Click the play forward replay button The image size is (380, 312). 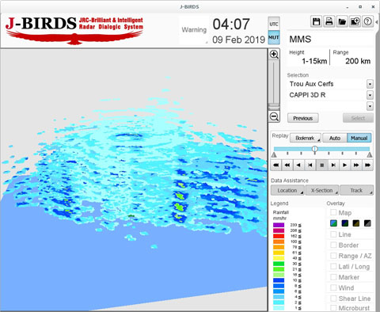click(344, 165)
